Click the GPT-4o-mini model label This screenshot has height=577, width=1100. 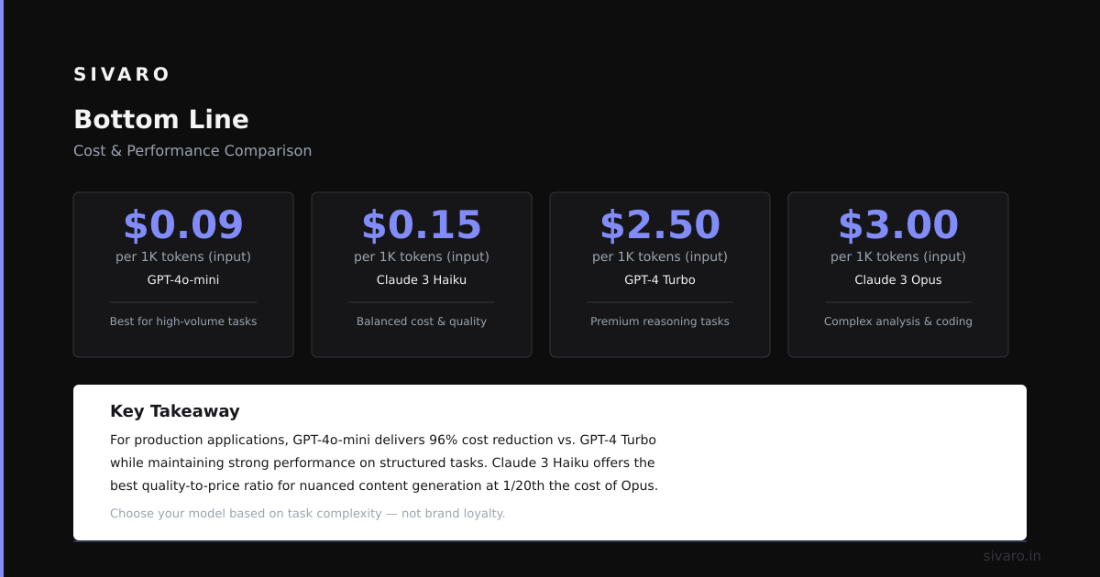[183, 279]
